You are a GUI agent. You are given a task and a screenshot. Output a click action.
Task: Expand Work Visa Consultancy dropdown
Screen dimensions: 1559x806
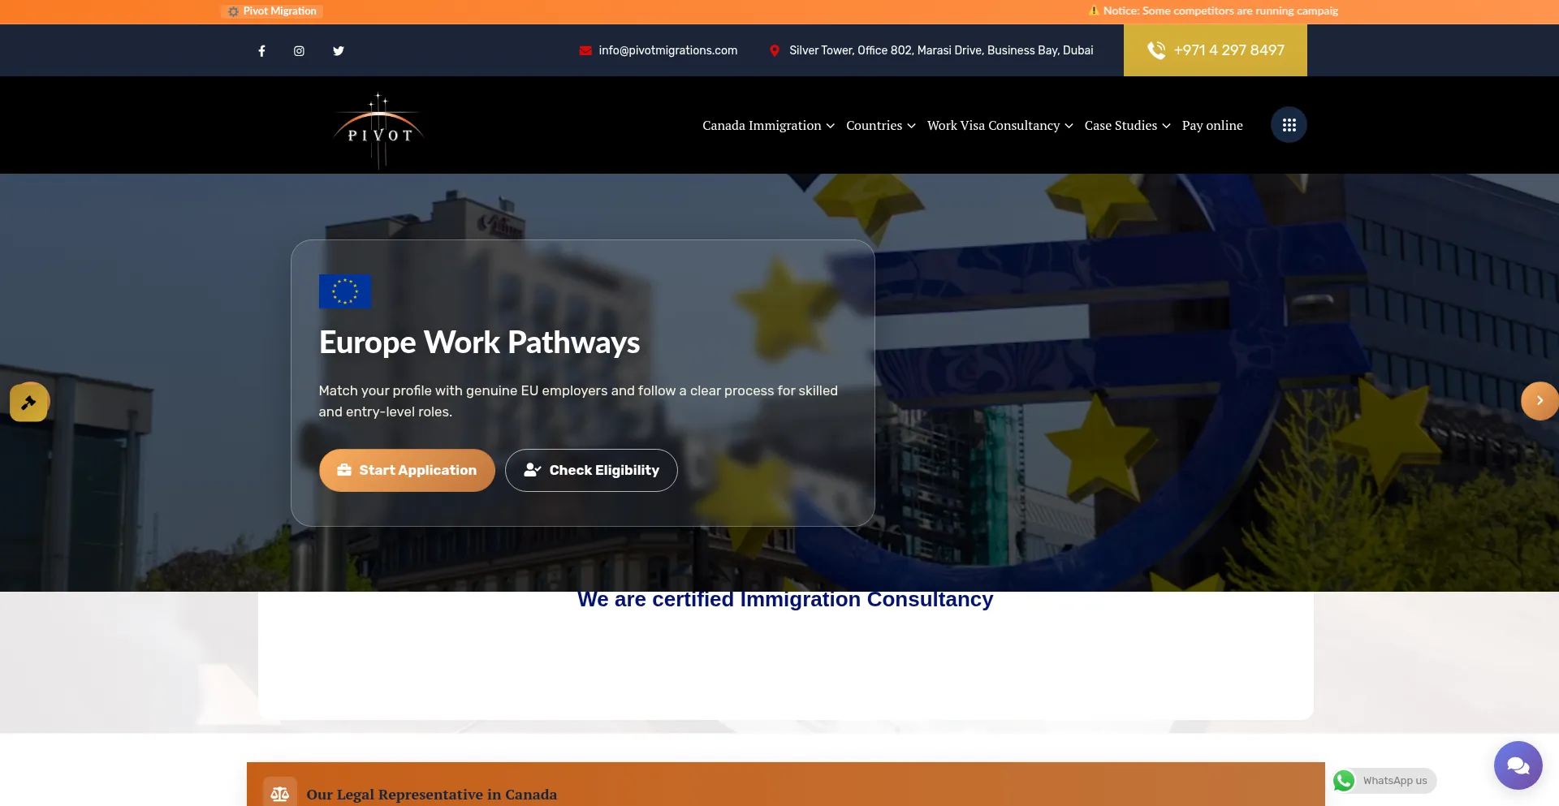point(1000,126)
